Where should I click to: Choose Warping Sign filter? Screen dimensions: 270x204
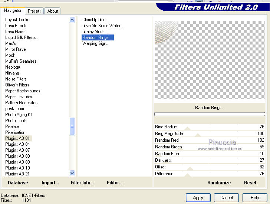[96, 43]
